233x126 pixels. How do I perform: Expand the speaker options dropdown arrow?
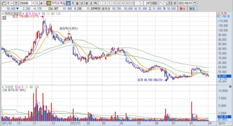45,3
